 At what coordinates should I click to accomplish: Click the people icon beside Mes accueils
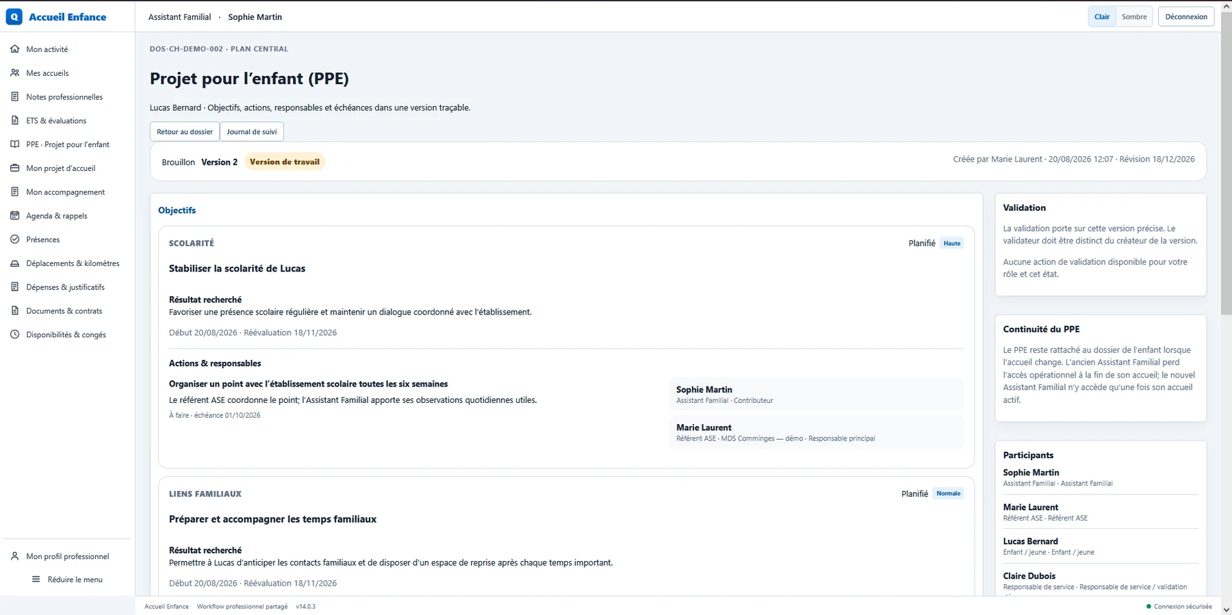(x=15, y=73)
